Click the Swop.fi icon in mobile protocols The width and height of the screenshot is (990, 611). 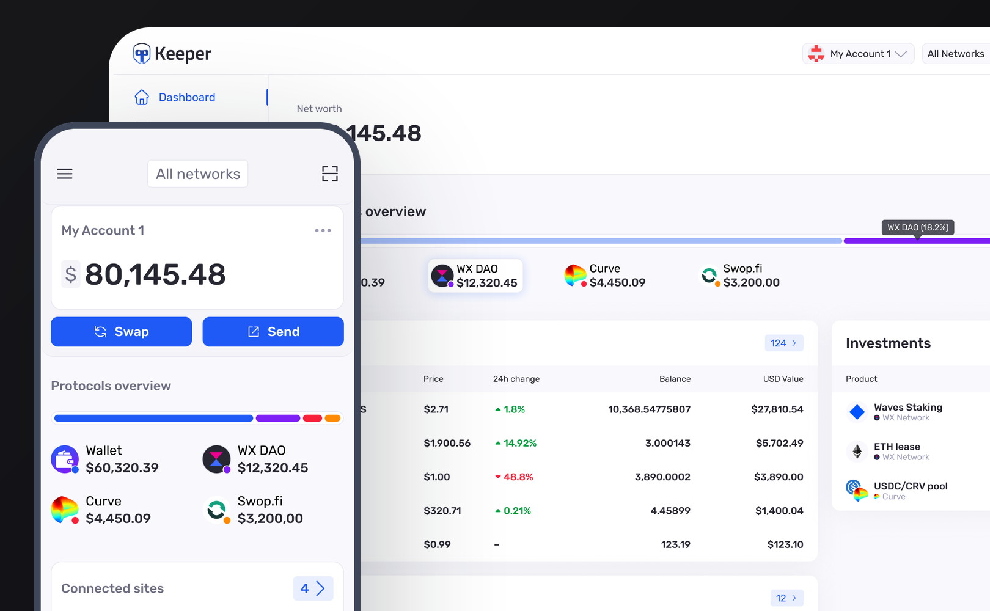[216, 510]
